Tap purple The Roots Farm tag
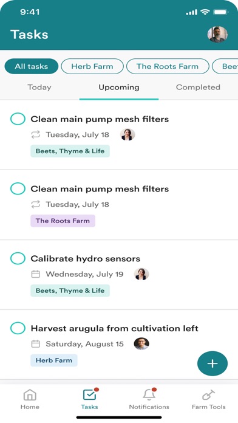This screenshot has height=423, width=238. [63, 221]
